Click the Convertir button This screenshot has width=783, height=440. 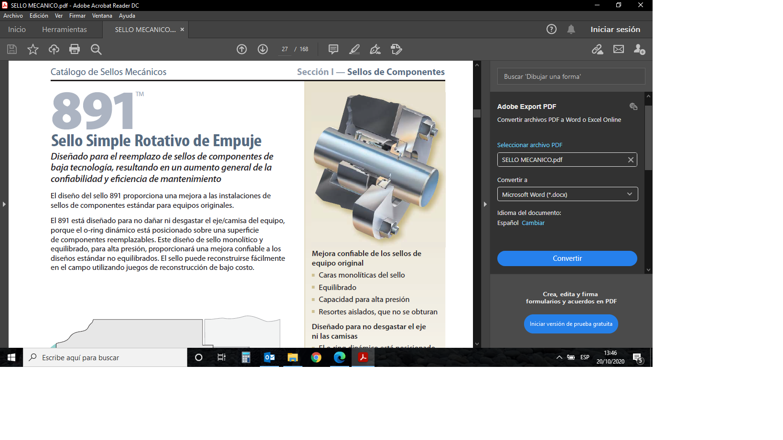click(567, 258)
